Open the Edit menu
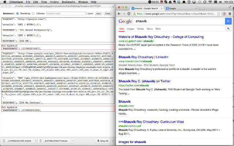The height and width of the screenshot is (146, 234). 35,2
